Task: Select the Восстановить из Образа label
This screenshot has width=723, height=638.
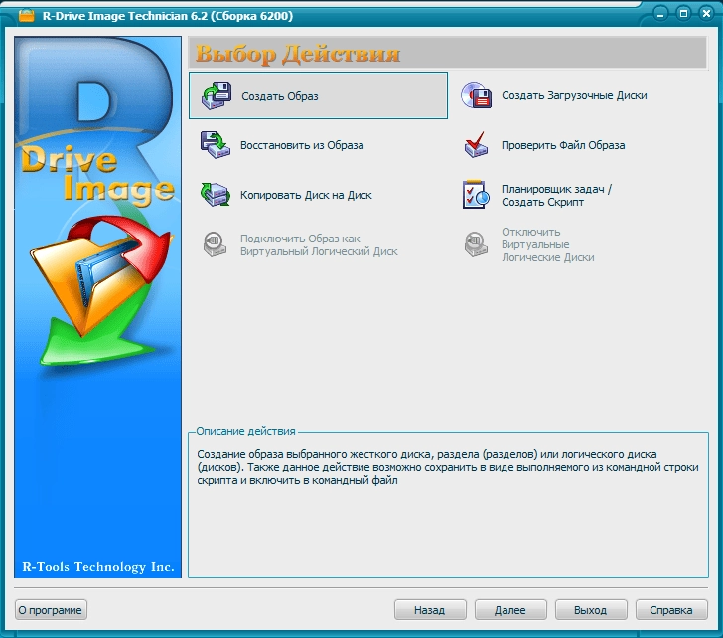Action: click(x=302, y=145)
